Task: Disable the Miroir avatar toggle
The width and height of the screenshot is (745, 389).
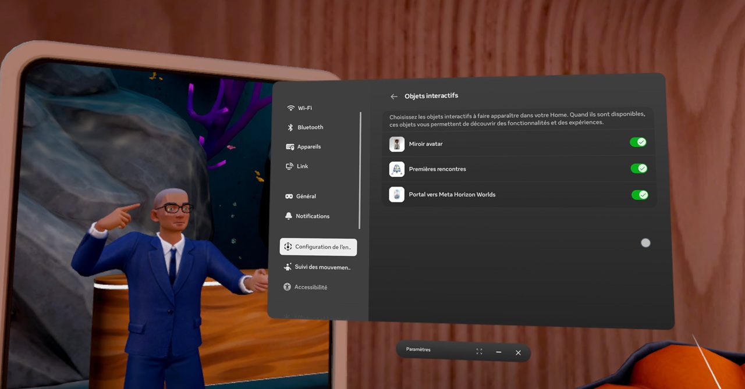Action: click(638, 142)
